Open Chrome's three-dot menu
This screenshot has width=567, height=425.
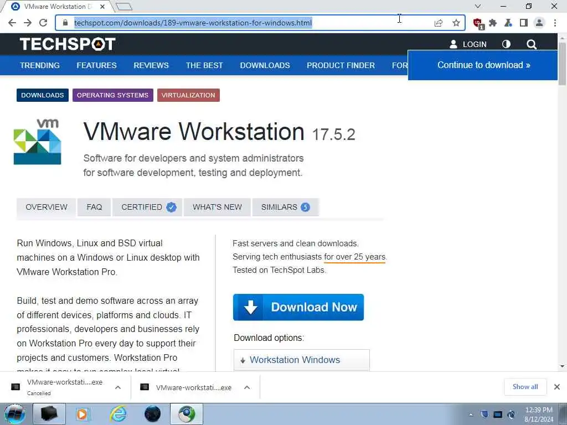pos(555,23)
